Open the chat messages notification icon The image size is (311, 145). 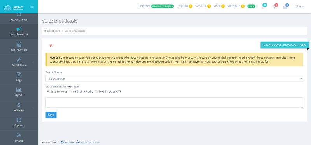[x=264, y=7]
